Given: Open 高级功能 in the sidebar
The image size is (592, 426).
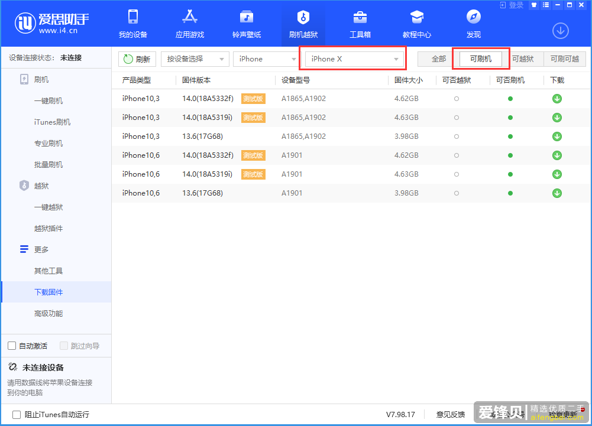Looking at the screenshot, I should click(x=48, y=314).
